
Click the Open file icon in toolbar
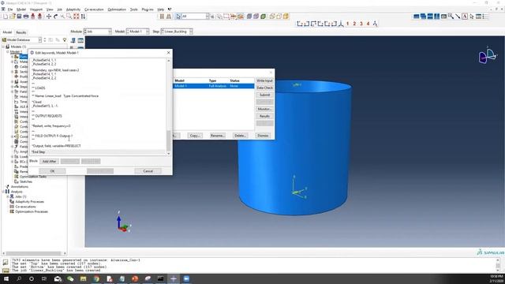13,17
